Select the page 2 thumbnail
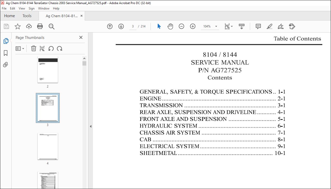The width and height of the screenshot is (331, 189). pos(48,69)
